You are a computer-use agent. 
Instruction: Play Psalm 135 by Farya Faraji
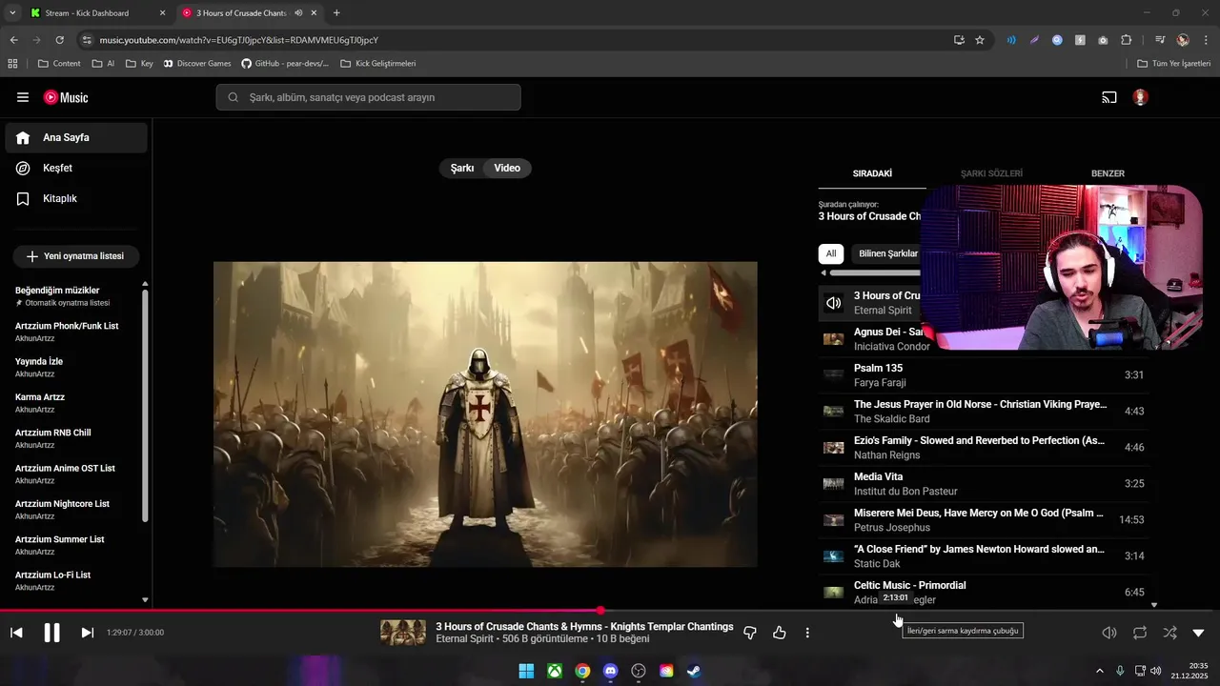coord(984,375)
